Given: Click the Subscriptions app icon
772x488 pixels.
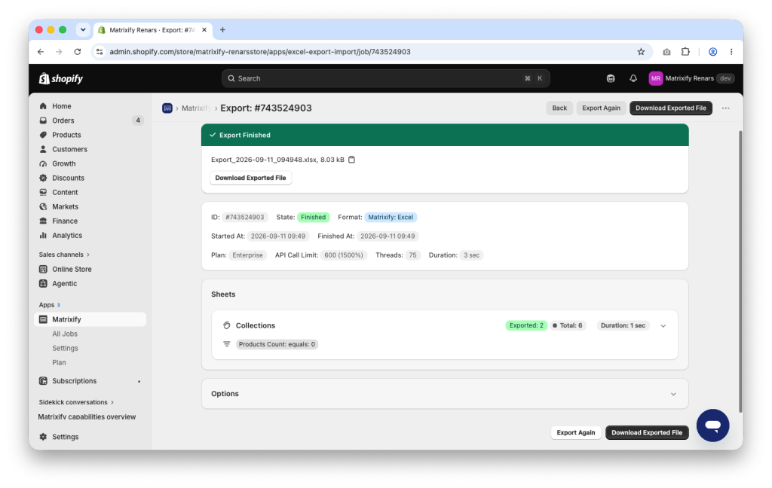Looking at the screenshot, I should [x=43, y=381].
